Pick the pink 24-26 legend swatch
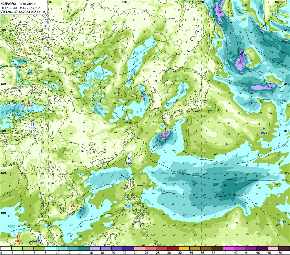The image size is (290, 255). click(139, 248)
